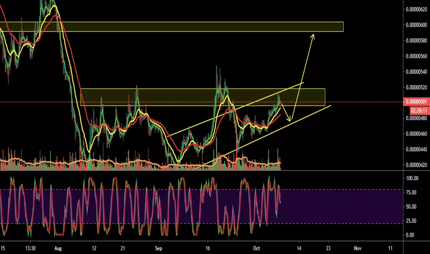The height and width of the screenshot is (254, 430).
Task: Click price axis label 0.00000520
Action: (417, 88)
